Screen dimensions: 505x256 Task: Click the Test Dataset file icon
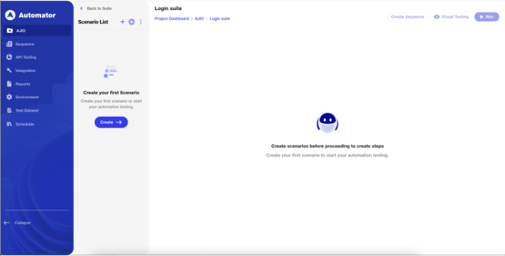point(9,110)
